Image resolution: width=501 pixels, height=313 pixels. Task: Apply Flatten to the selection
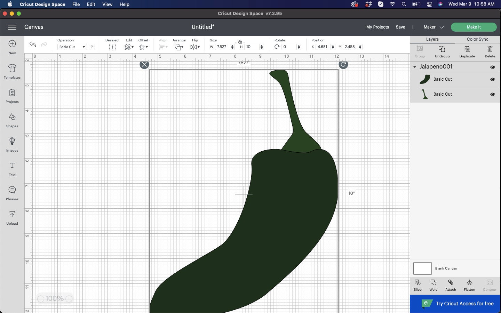(x=469, y=285)
